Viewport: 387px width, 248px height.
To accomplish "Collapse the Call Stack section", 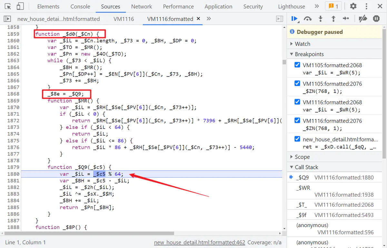I will tap(306, 167).
